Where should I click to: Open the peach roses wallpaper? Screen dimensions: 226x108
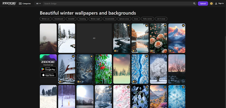pos(158,38)
